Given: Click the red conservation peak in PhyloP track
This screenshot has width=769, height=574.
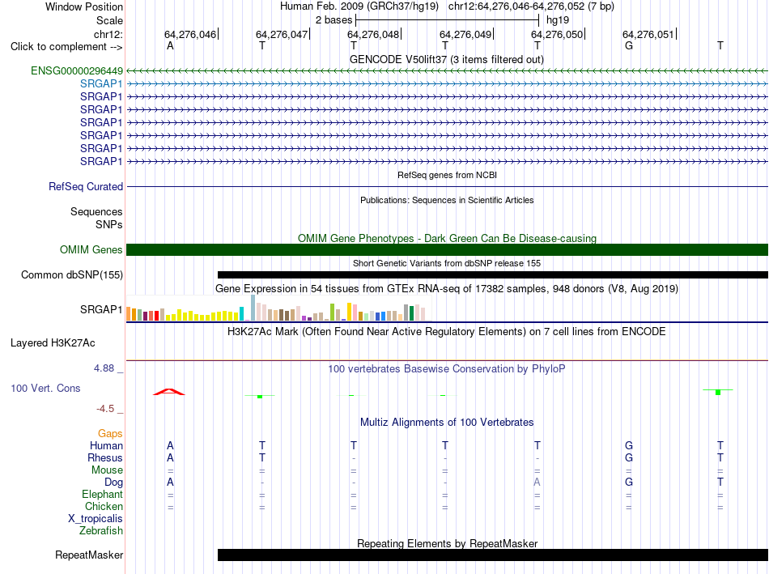Looking at the screenshot, I should tap(169, 392).
